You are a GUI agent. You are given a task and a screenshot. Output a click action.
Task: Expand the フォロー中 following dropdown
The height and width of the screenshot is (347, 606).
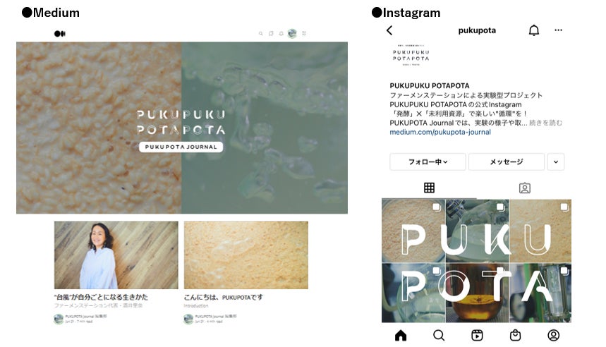tap(428, 162)
